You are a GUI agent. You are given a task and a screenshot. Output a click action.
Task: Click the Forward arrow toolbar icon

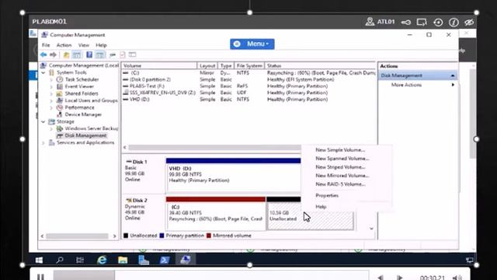point(53,54)
